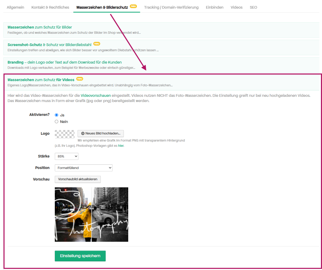Click the 'neu' badge beside Screenshot-Schutz
The height and width of the screenshot is (270, 322).
[x=97, y=44]
